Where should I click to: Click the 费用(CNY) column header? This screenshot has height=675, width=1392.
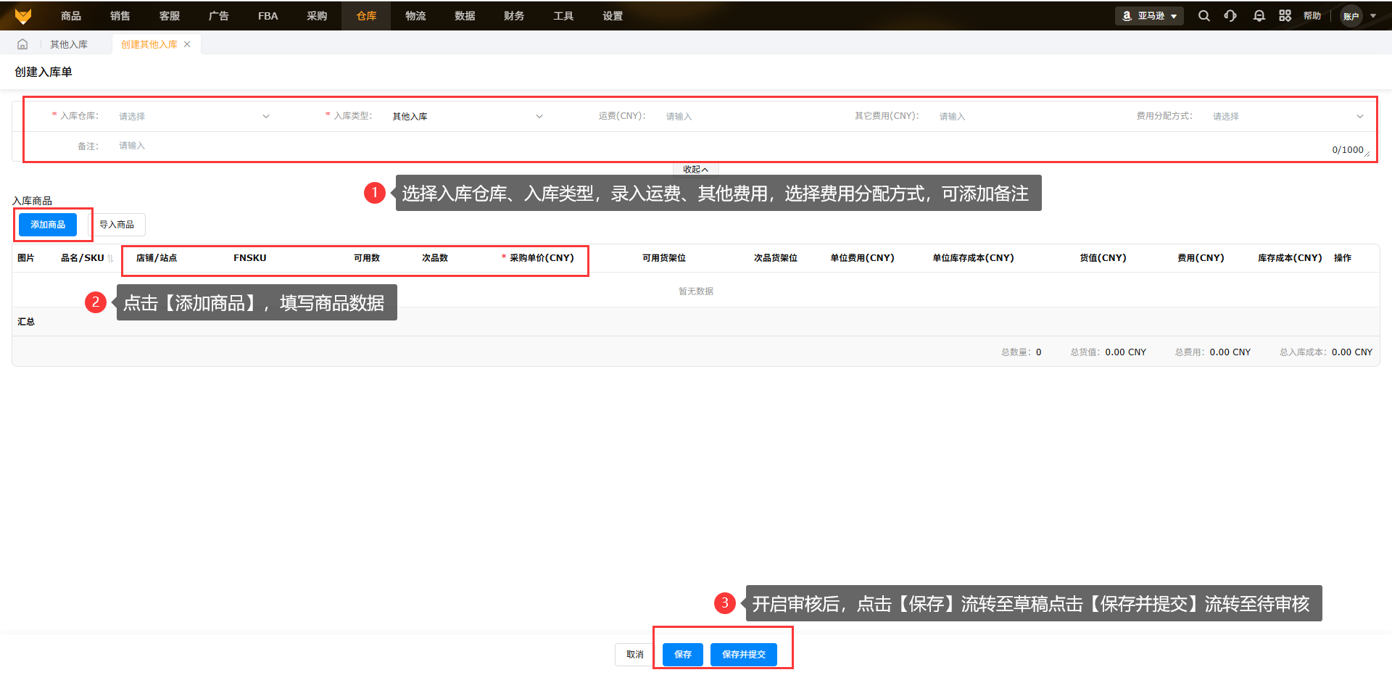1201,258
